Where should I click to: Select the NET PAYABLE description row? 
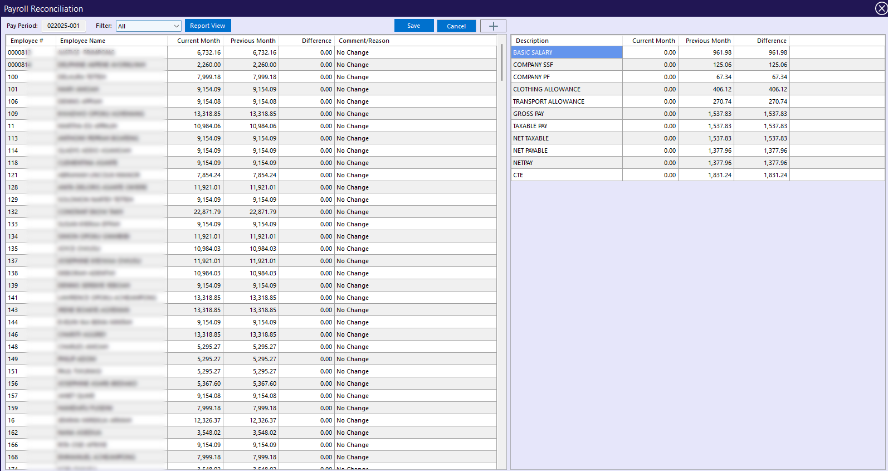click(566, 150)
